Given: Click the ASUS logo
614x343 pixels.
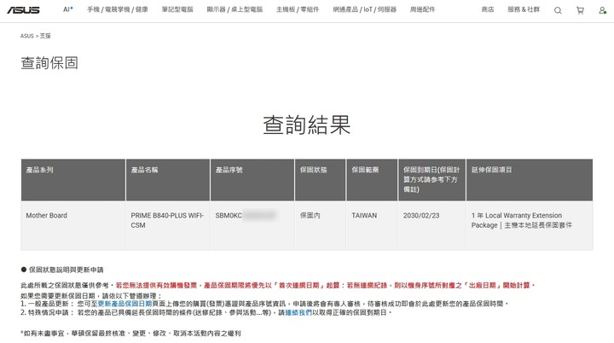Looking at the screenshot, I should coord(23,9).
